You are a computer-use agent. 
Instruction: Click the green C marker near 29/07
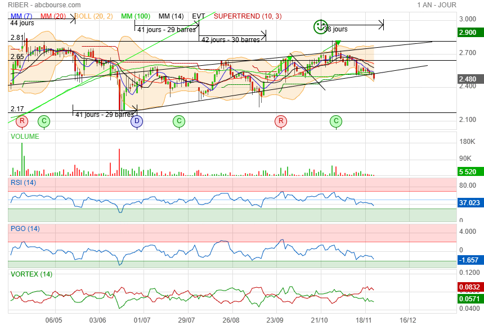(x=179, y=121)
